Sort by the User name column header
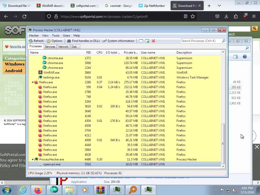This screenshot has width=260, height=195. 157,53
